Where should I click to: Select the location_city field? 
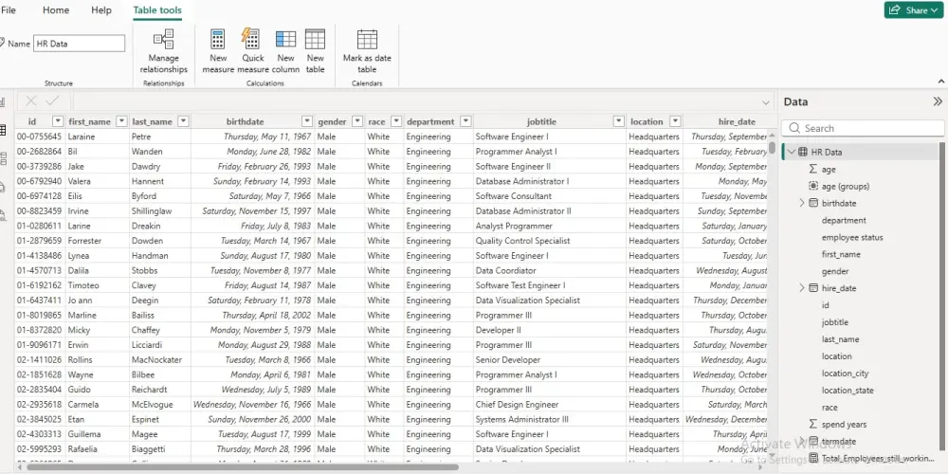pyautogui.click(x=845, y=373)
